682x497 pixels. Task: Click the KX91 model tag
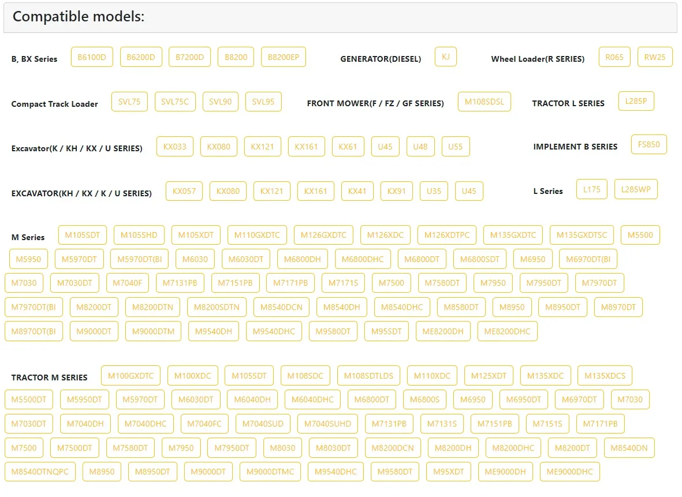(397, 191)
